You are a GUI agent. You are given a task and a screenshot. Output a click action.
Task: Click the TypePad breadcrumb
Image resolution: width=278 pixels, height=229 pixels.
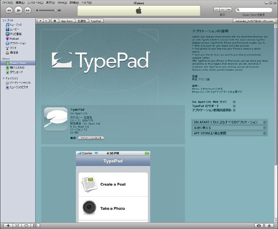pyautogui.click(x=96, y=21)
